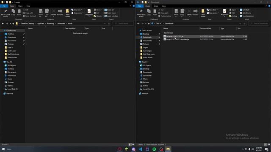Go up one level in mods window
This screenshot has height=152, width=271.
pos(13,24)
